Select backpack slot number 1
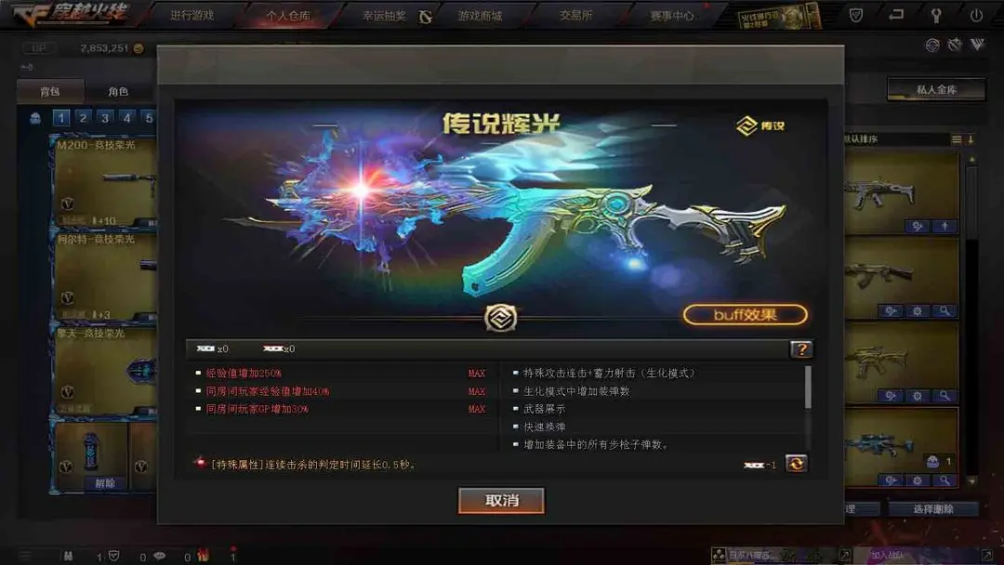The image size is (1004, 565). tap(60, 118)
